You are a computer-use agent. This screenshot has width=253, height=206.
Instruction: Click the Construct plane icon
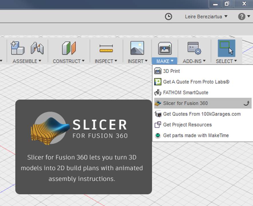coord(69,48)
